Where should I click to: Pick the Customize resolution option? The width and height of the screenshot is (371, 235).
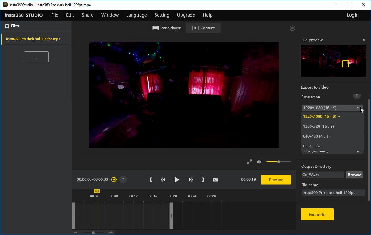pos(312,146)
